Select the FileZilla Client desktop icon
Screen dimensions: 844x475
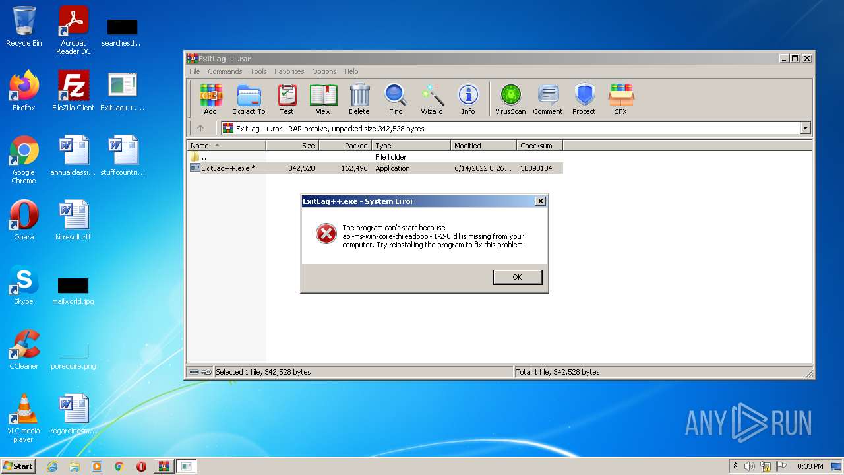coord(73,90)
